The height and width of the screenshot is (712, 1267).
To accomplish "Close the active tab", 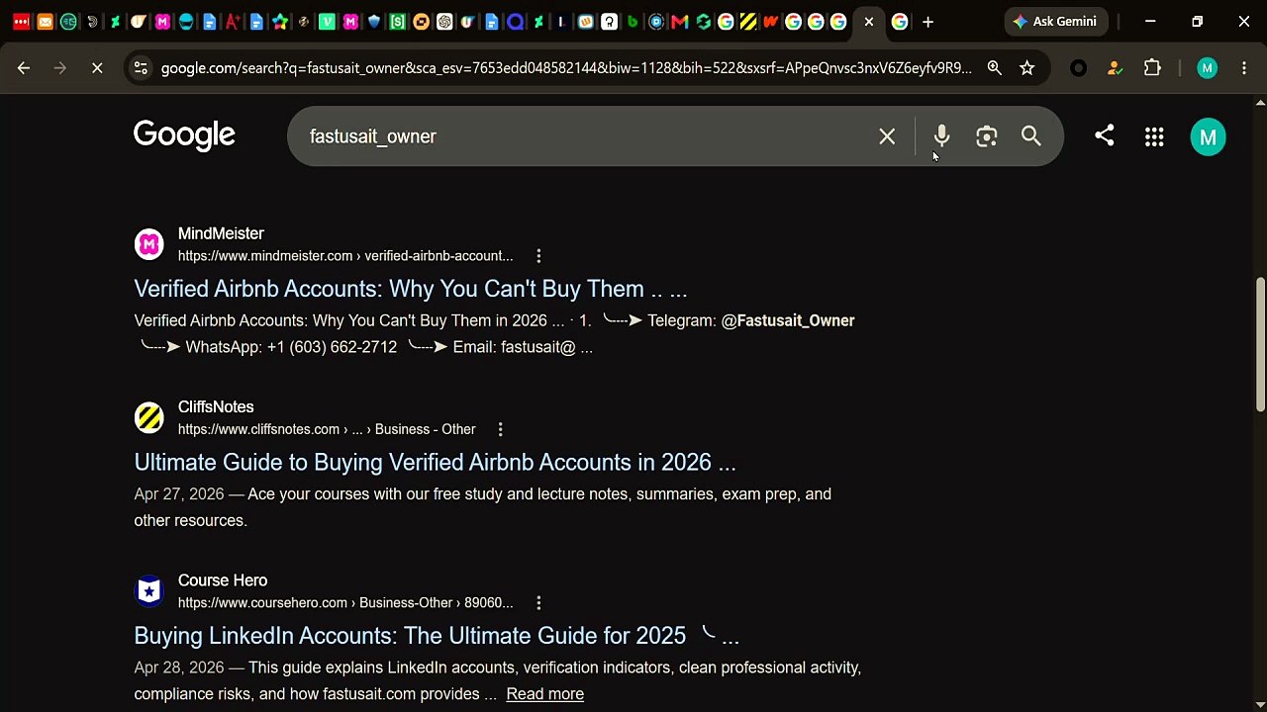I will tap(869, 22).
